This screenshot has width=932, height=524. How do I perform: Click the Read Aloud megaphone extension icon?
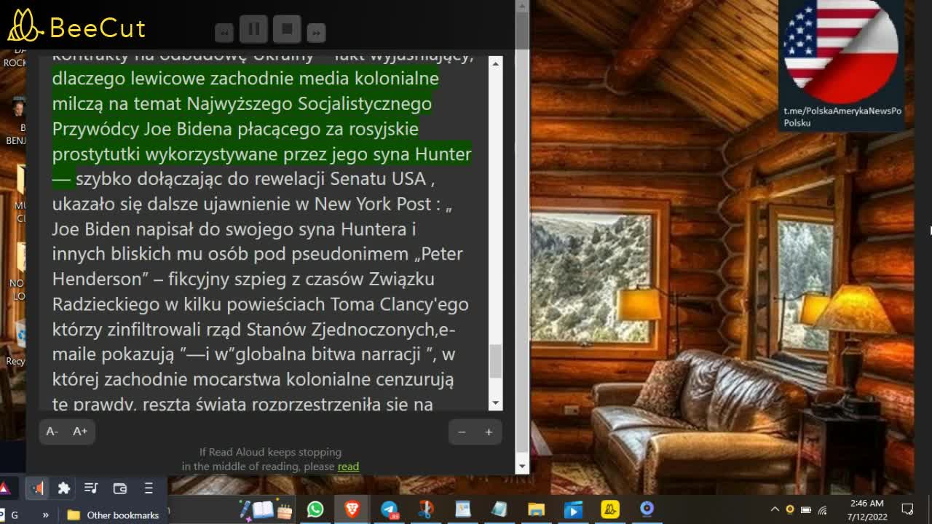(x=37, y=488)
